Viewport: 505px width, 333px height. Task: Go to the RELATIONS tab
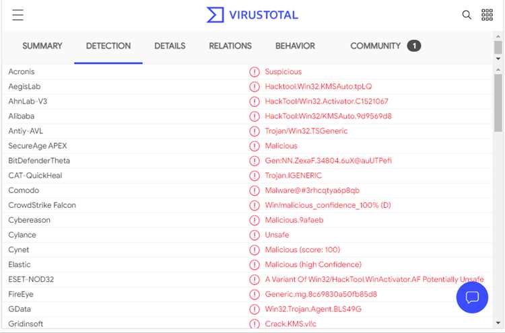coord(230,46)
